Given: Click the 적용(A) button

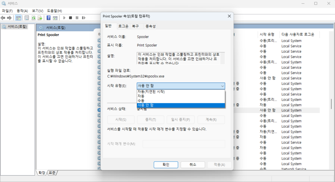Looking at the screenshot, I should tap(220, 165).
